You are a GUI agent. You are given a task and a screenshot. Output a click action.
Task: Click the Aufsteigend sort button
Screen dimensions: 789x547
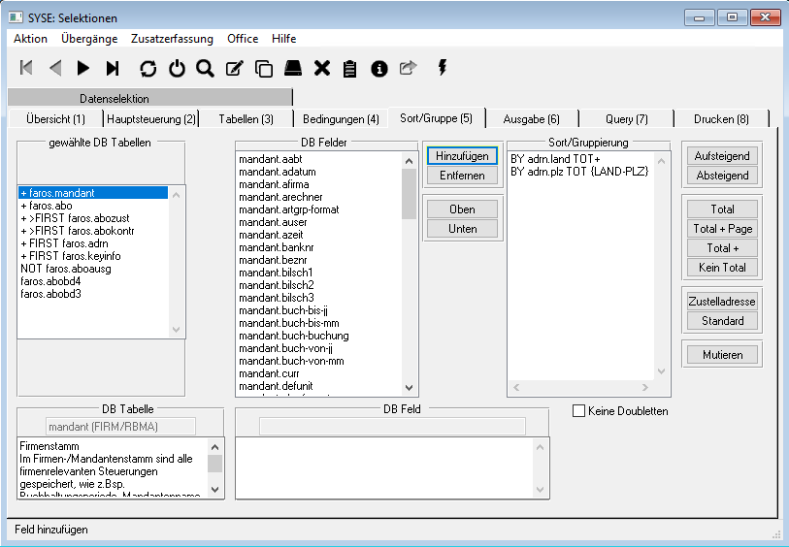pyautogui.click(x=722, y=156)
